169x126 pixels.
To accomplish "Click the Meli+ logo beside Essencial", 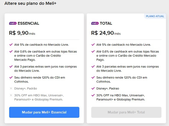I will [x=13, y=23].
